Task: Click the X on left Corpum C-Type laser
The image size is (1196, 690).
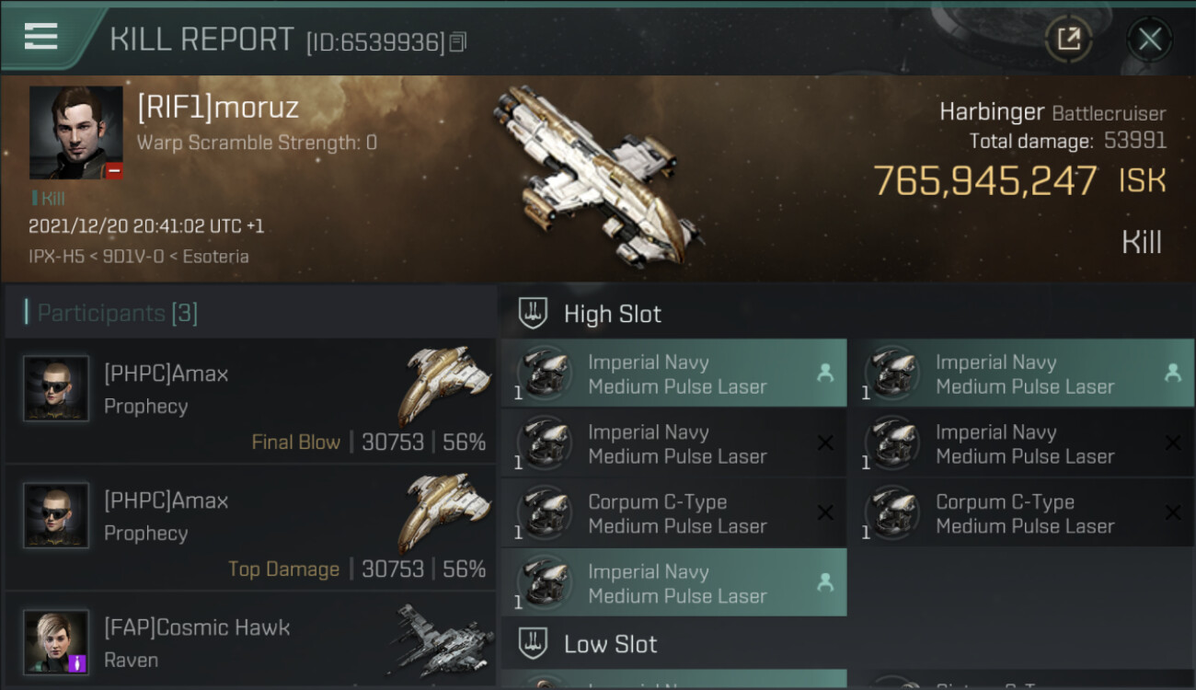Action: [x=825, y=513]
